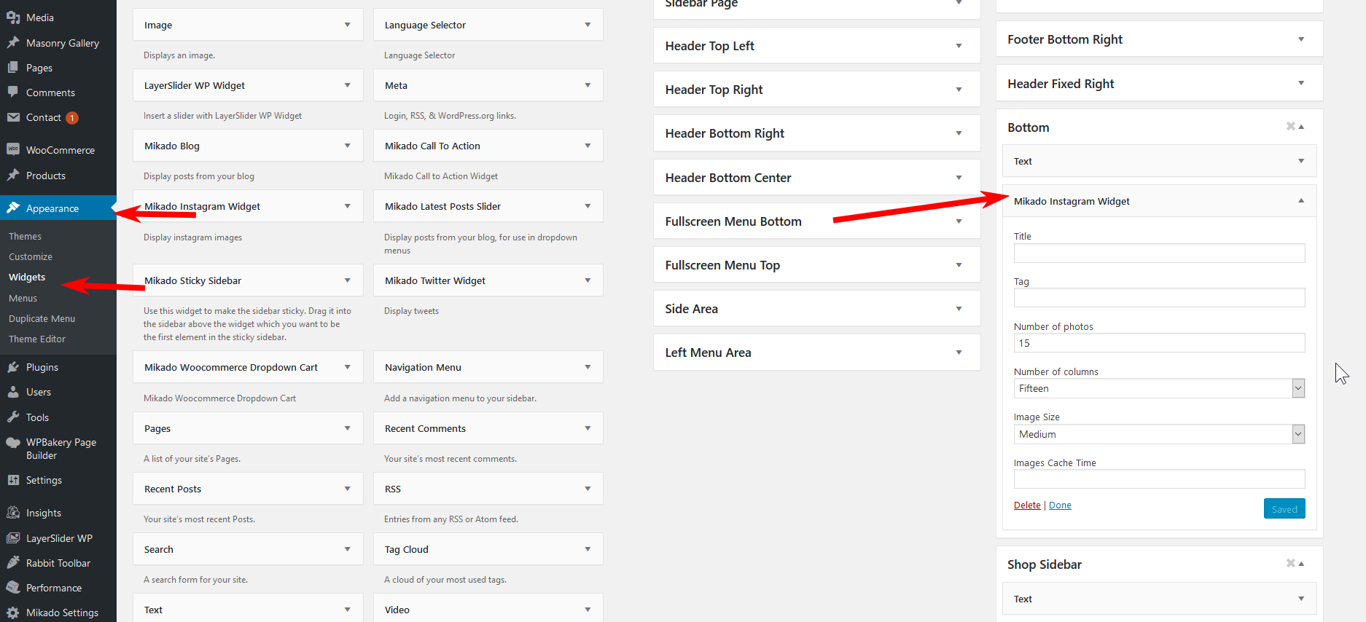Open the Users section icon
1366x622 pixels.
pos(13,392)
